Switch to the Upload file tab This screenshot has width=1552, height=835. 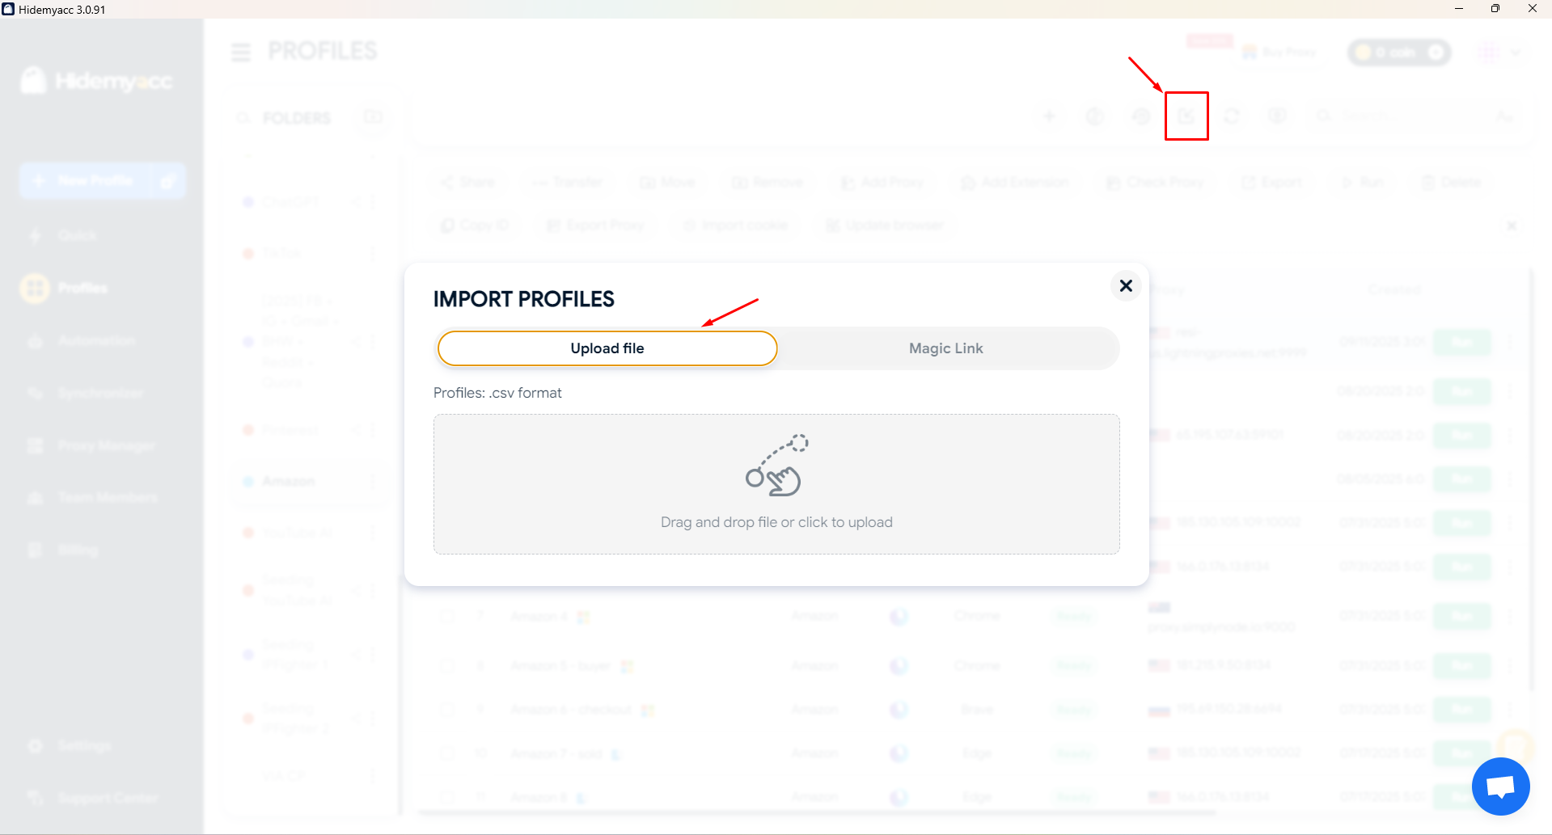607,348
